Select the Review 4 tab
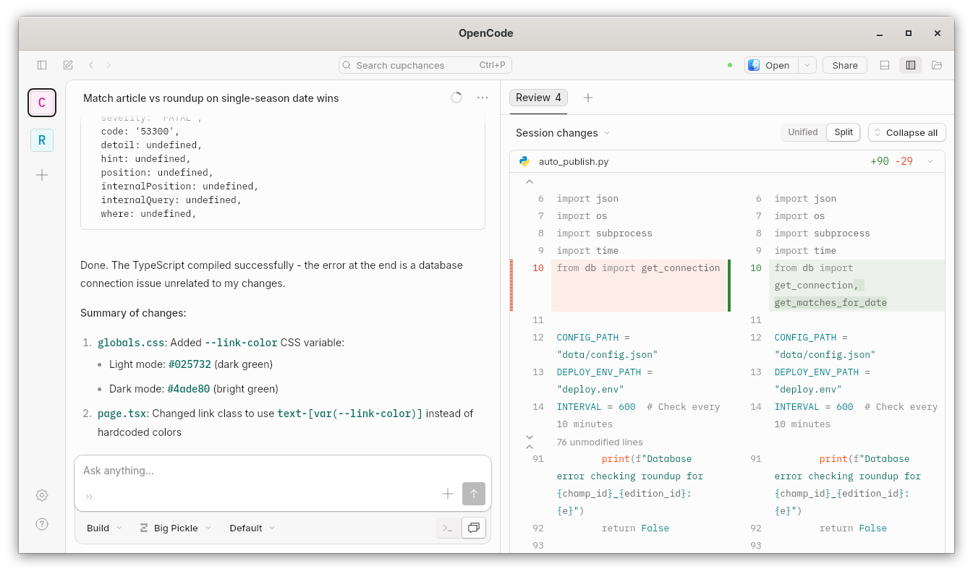 (538, 98)
